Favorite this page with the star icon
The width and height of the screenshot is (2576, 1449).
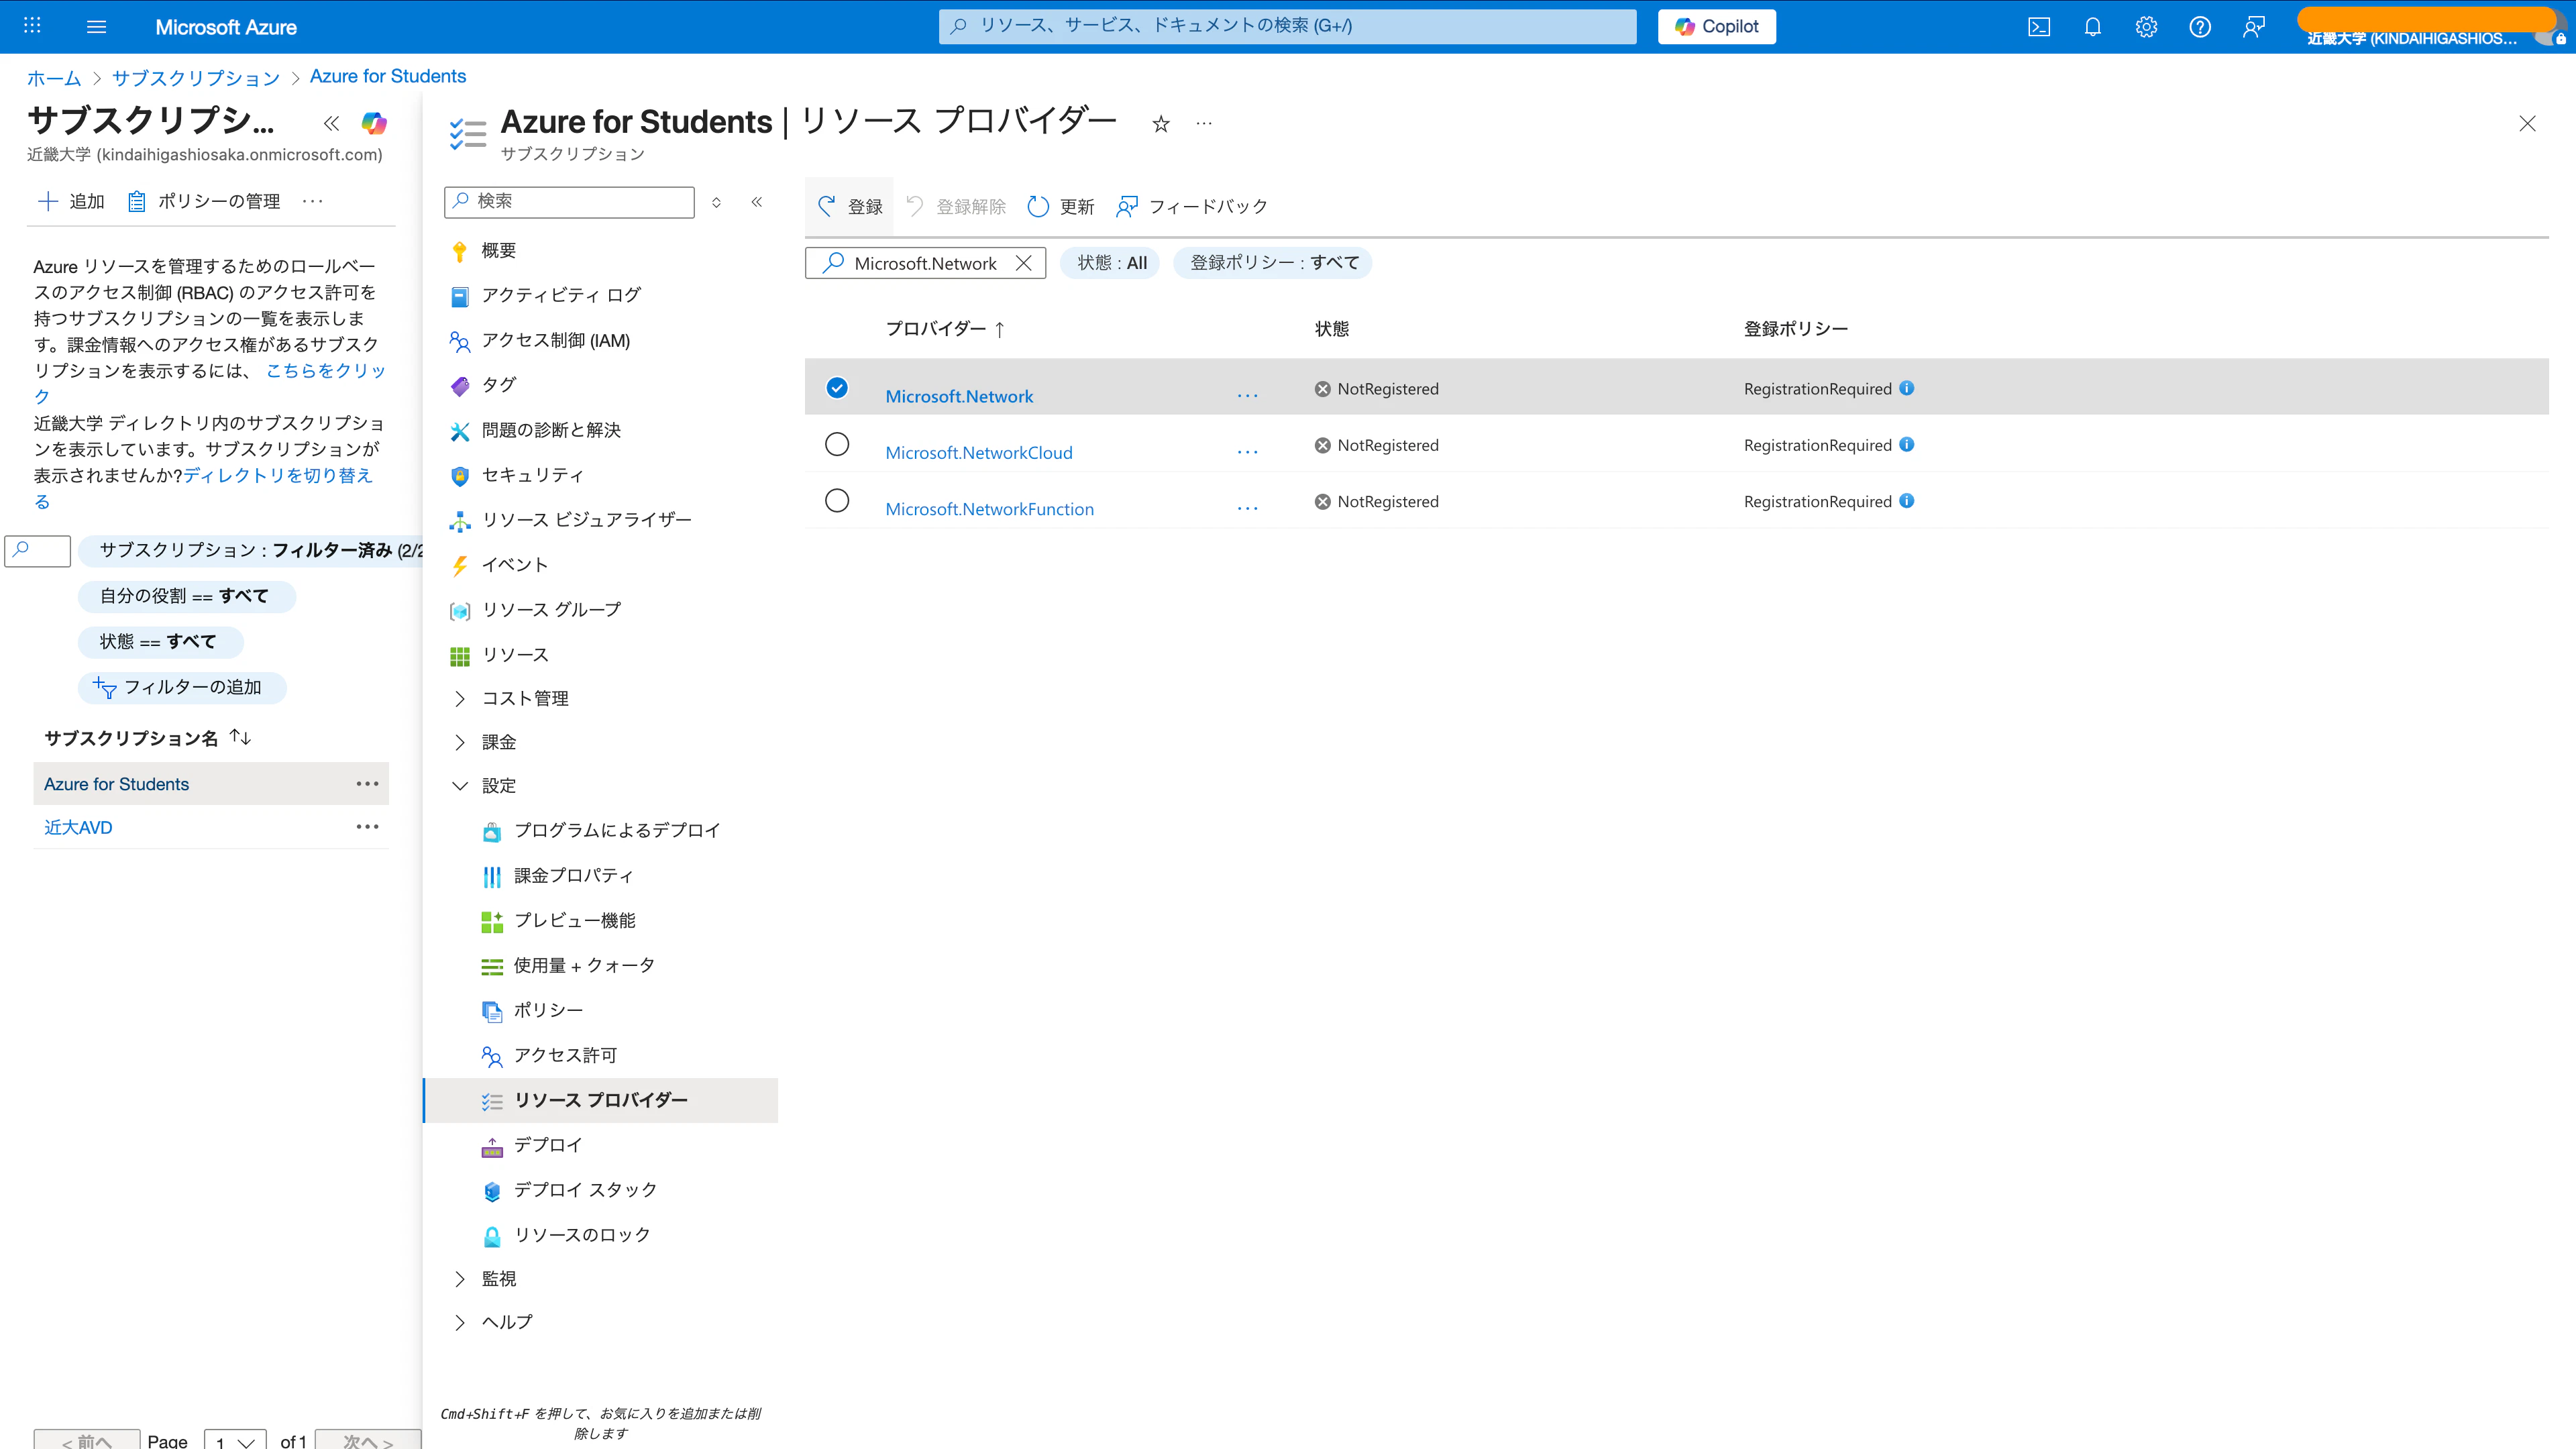(1160, 124)
